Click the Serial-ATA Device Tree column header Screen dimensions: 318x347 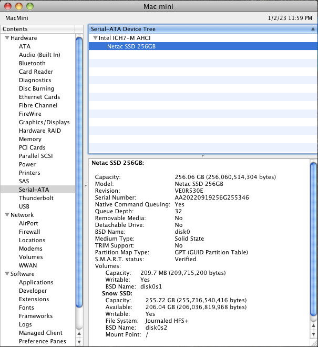click(203, 29)
